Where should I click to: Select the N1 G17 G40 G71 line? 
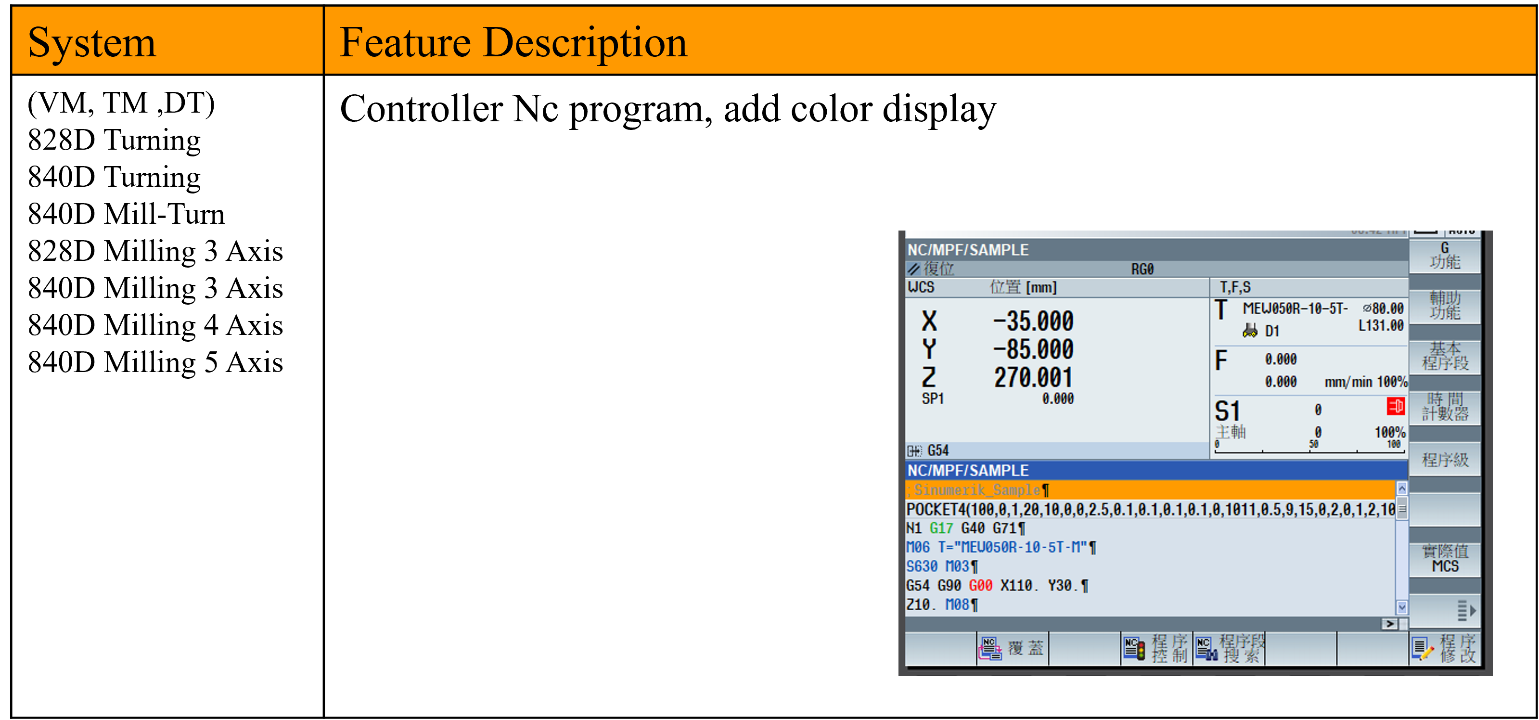[1150, 528]
